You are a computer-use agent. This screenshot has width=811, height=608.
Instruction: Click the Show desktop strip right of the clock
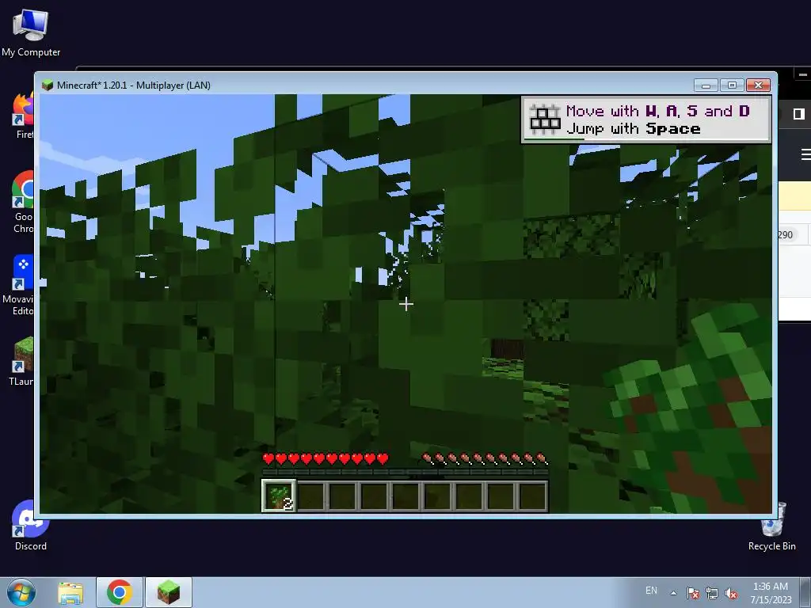(805, 593)
